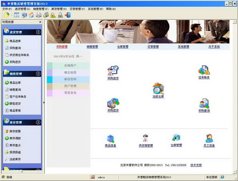
Task: Click the house home toolbar icon
Action: click(31, 15)
